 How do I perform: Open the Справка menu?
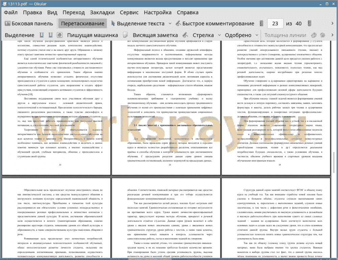188,13
